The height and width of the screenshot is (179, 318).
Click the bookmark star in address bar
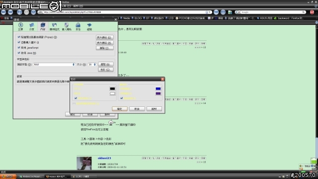click(x=207, y=12)
